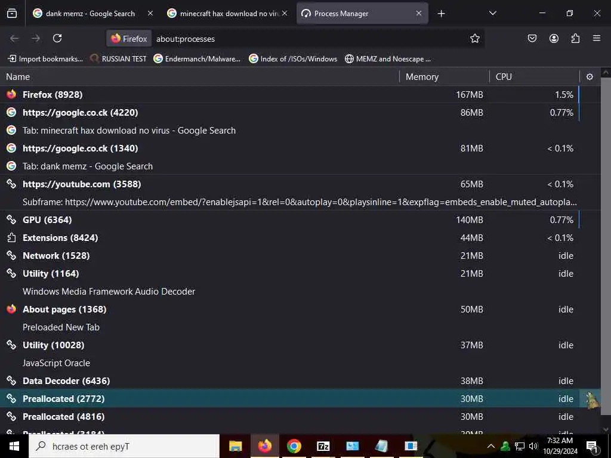The image size is (611, 458).
Task: Open Import bookmarks bookmark
Action: tap(45, 59)
